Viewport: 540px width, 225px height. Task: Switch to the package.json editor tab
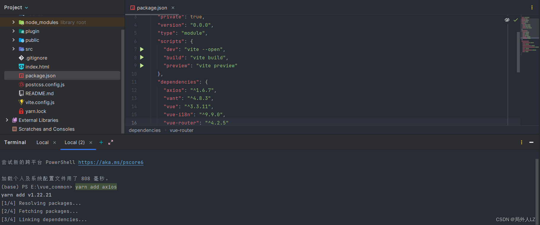pos(152,8)
